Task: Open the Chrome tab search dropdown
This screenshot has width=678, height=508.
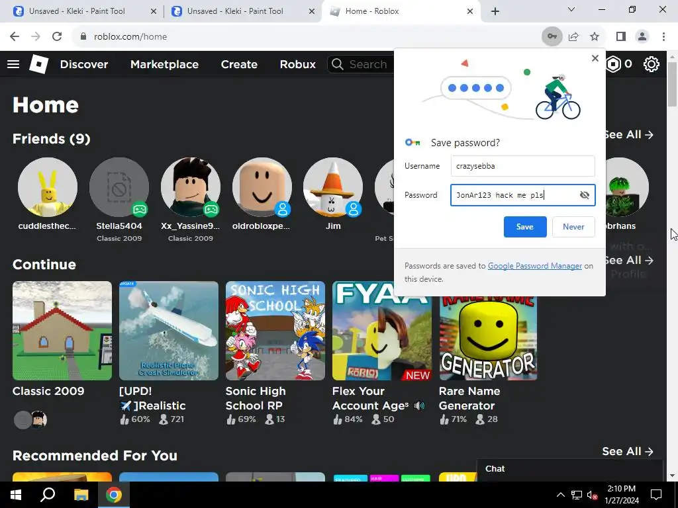Action: point(571,9)
